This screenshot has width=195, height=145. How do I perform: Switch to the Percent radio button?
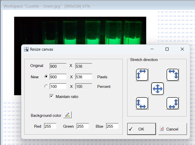46,86
